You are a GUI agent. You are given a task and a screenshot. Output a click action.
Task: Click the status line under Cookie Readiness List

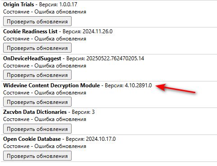(45, 39)
